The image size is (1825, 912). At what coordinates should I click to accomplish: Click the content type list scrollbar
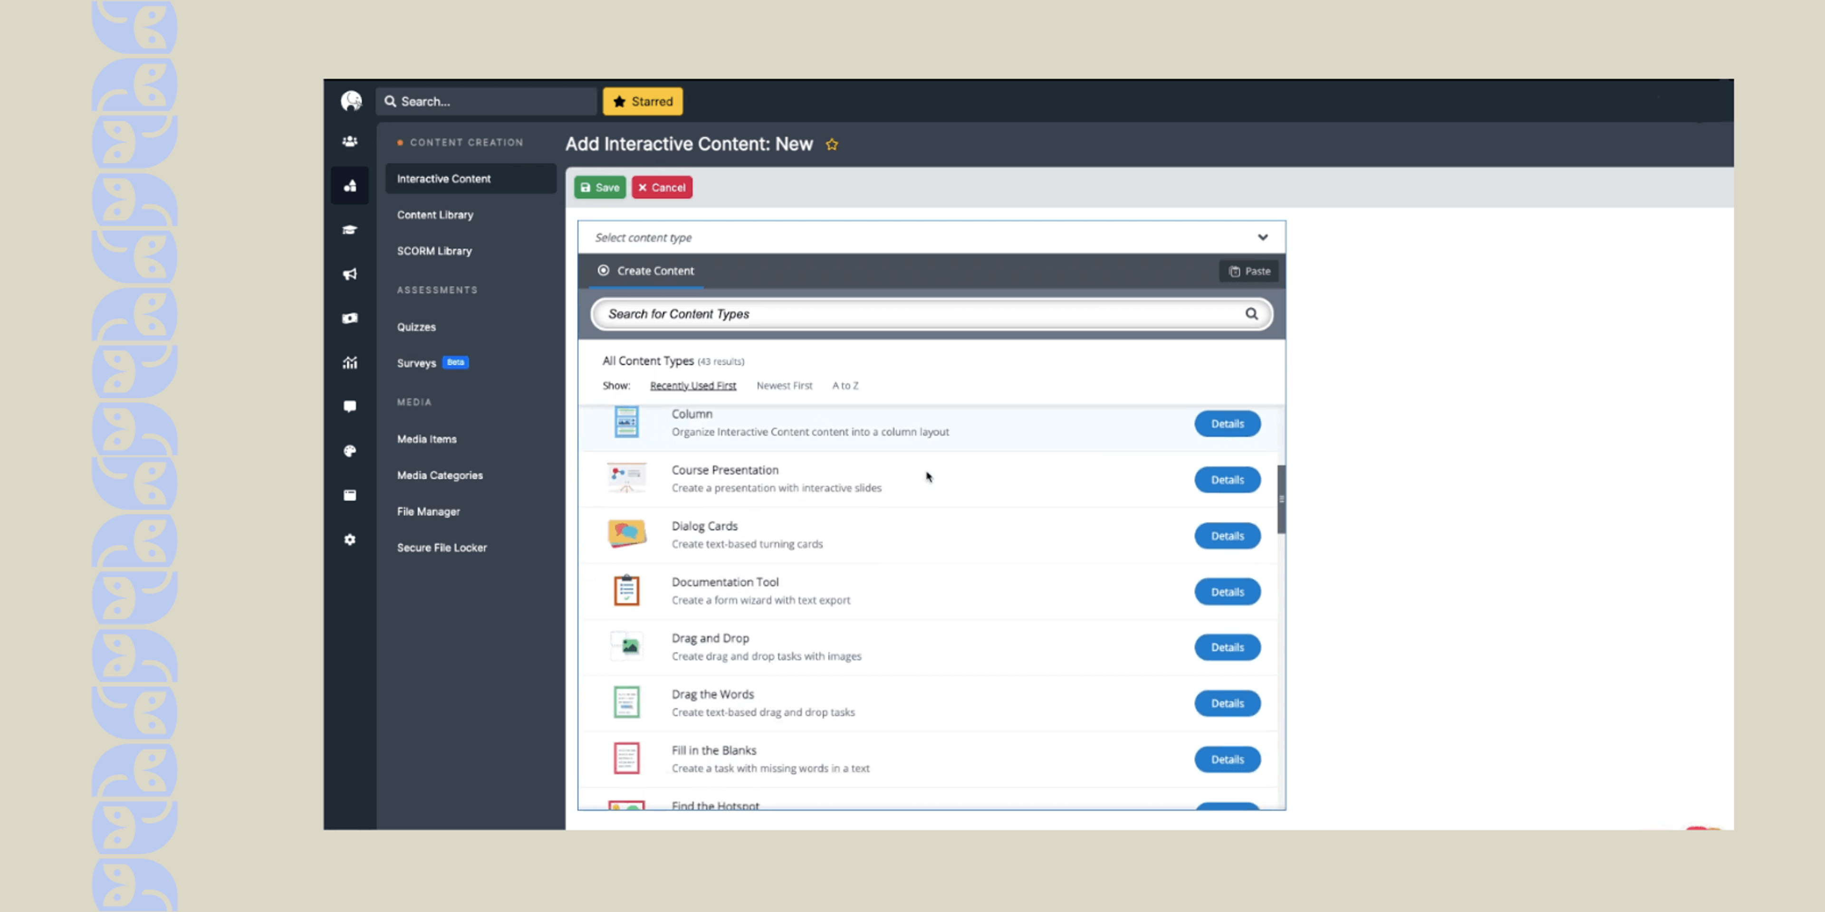pos(1281,499)
